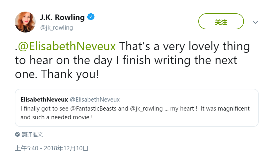Click the @jk_rowling mention inside the quoted tweet
The width and height of the screenshot is (275, 157).
coord(147,109)
